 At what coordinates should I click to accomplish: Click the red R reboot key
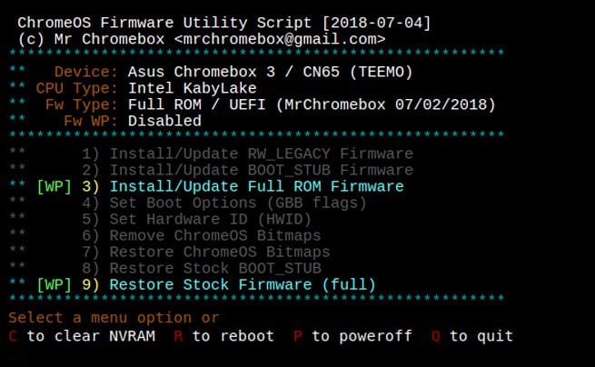coord(178,336)
